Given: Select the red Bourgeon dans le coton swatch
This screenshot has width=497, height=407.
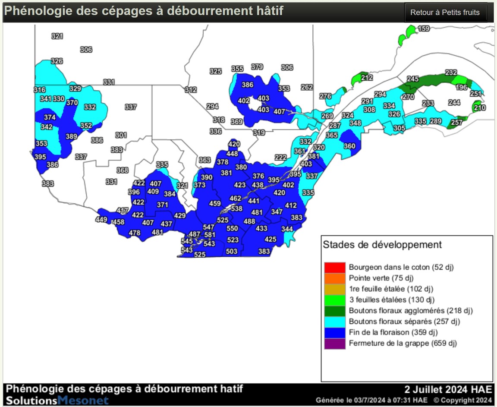Looking at the screenshot, I should coord(335,267).
